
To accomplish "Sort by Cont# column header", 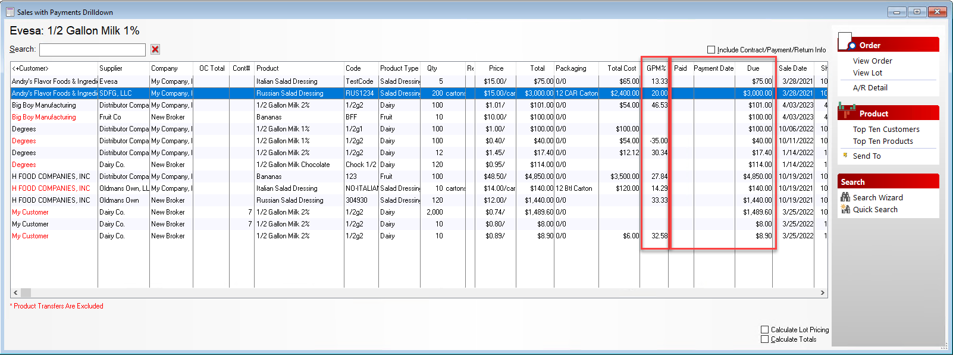I will pyautogui.click(x=242, y=68).
